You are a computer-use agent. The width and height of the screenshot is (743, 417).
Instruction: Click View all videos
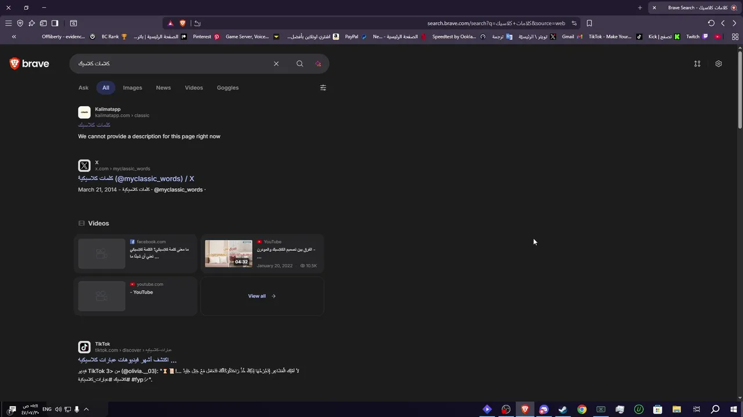(x=262, y=296)
